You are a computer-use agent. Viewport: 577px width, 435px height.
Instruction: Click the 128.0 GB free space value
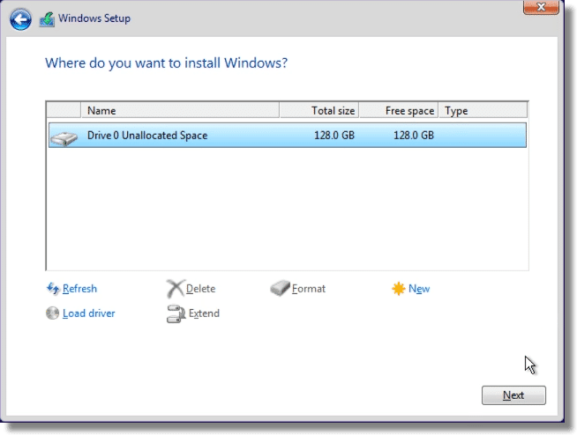(414, 136)
